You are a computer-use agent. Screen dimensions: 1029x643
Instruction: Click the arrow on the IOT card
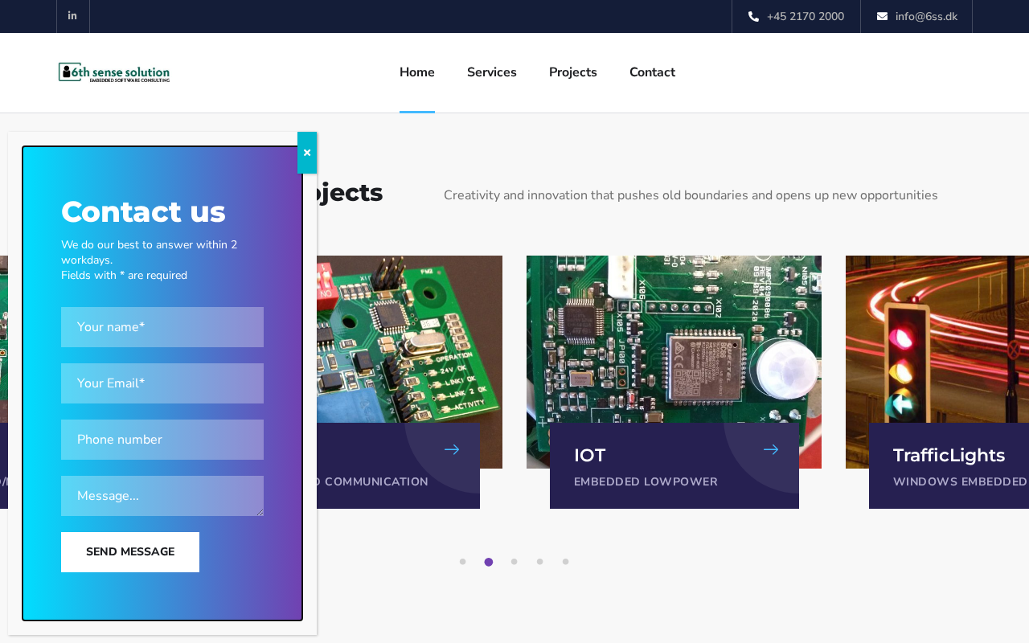pos(770,449)
